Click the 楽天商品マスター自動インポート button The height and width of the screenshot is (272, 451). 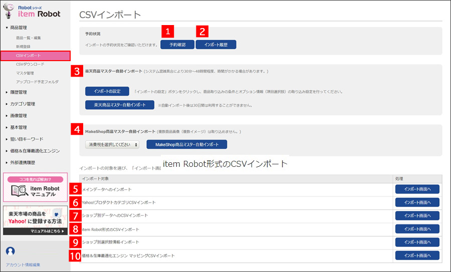pyautogui.click(x=120, y=105)
